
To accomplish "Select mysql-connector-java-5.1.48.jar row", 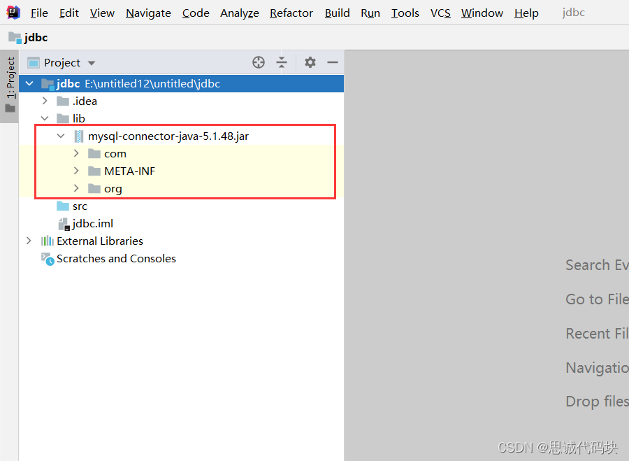I will [x=181, y=136].
